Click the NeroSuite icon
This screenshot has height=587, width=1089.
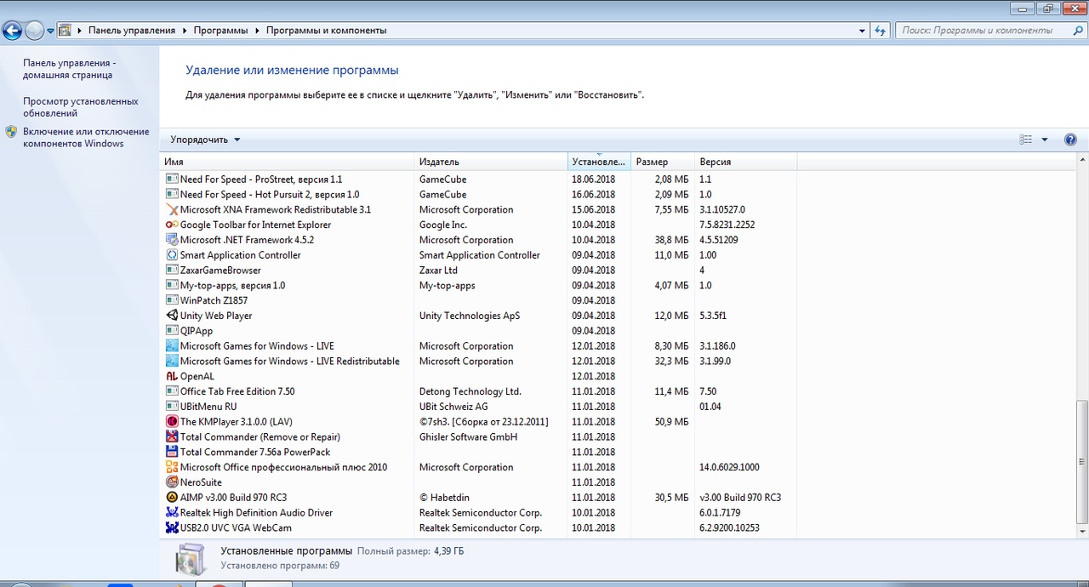point(172,482)
